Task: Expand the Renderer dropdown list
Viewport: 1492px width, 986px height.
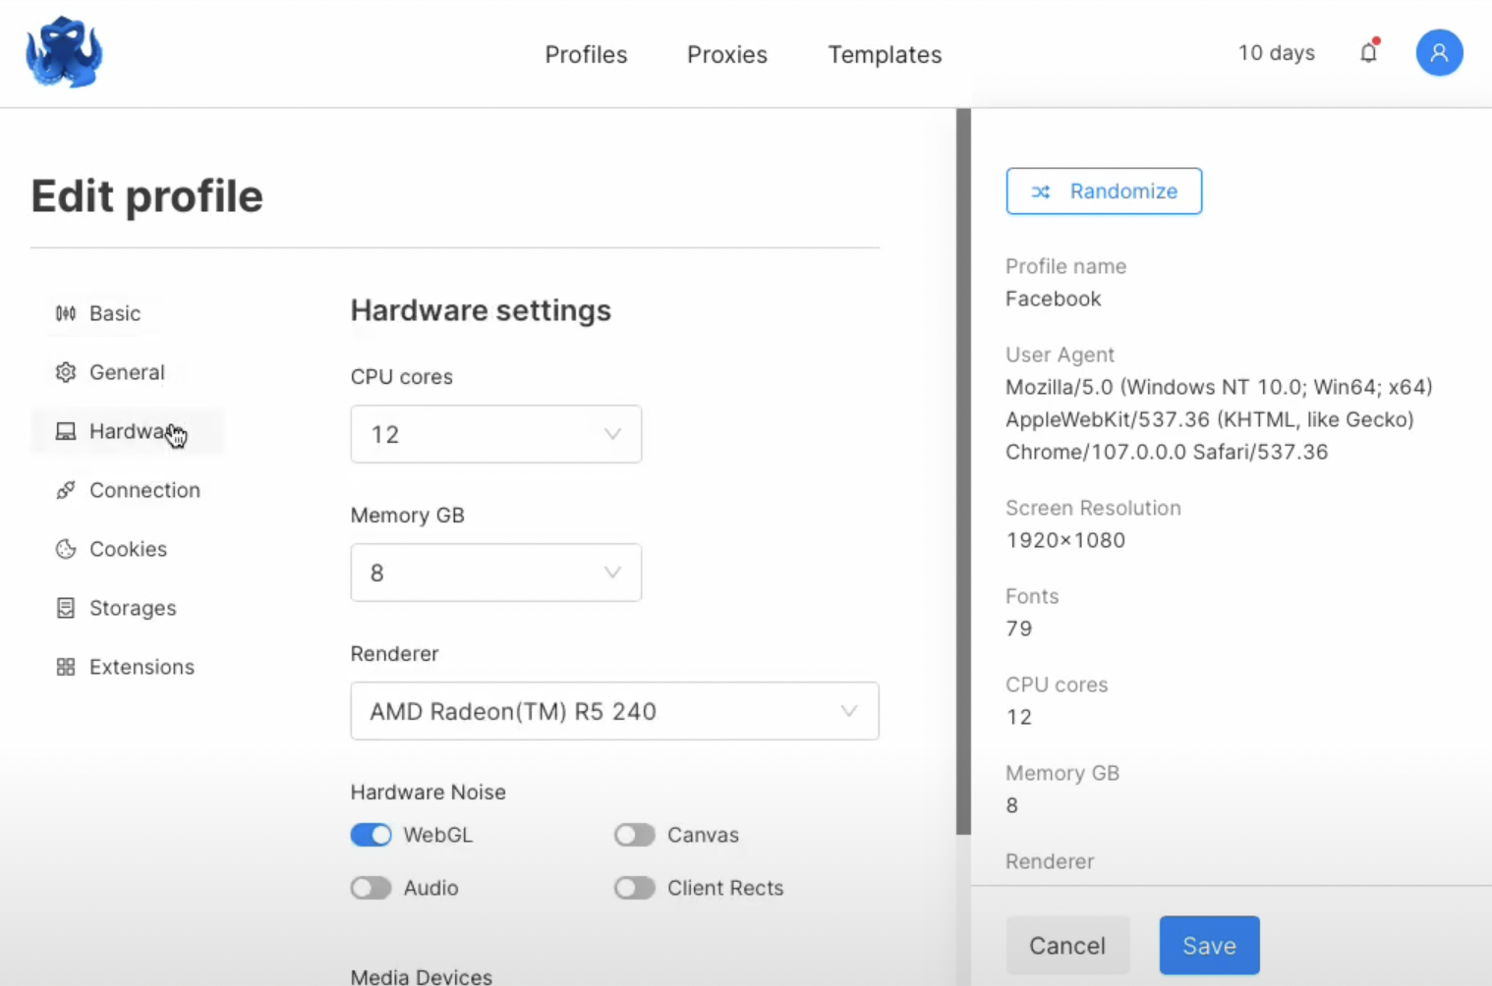Action: pyautogui.click(x=614, y=711)
